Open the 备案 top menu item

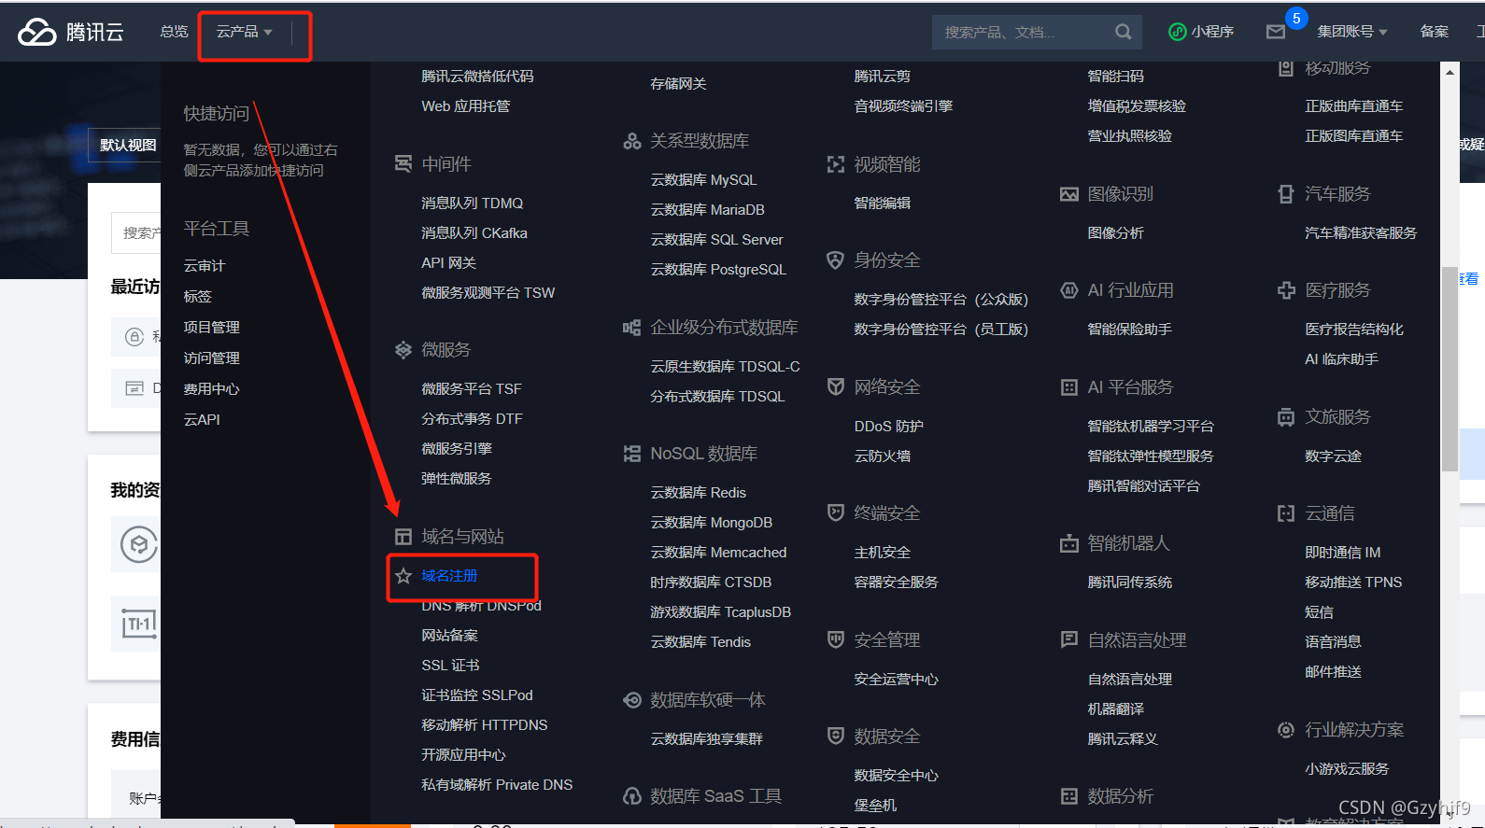[1435, 32]
